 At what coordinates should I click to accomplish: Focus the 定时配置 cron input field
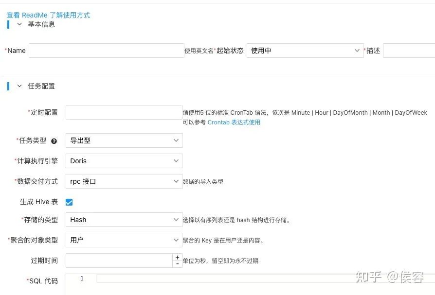[124, 112]
